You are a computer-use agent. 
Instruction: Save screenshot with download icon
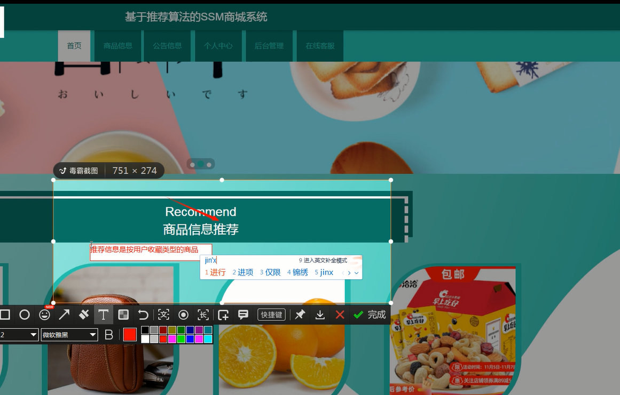320,315
